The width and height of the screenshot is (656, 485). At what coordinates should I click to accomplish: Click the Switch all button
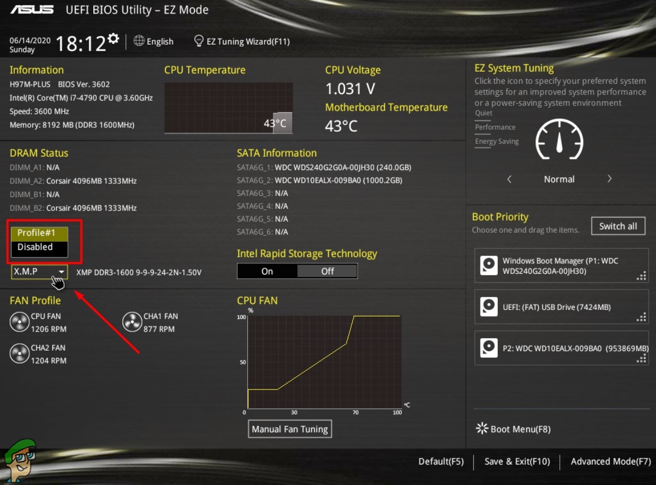618,226
